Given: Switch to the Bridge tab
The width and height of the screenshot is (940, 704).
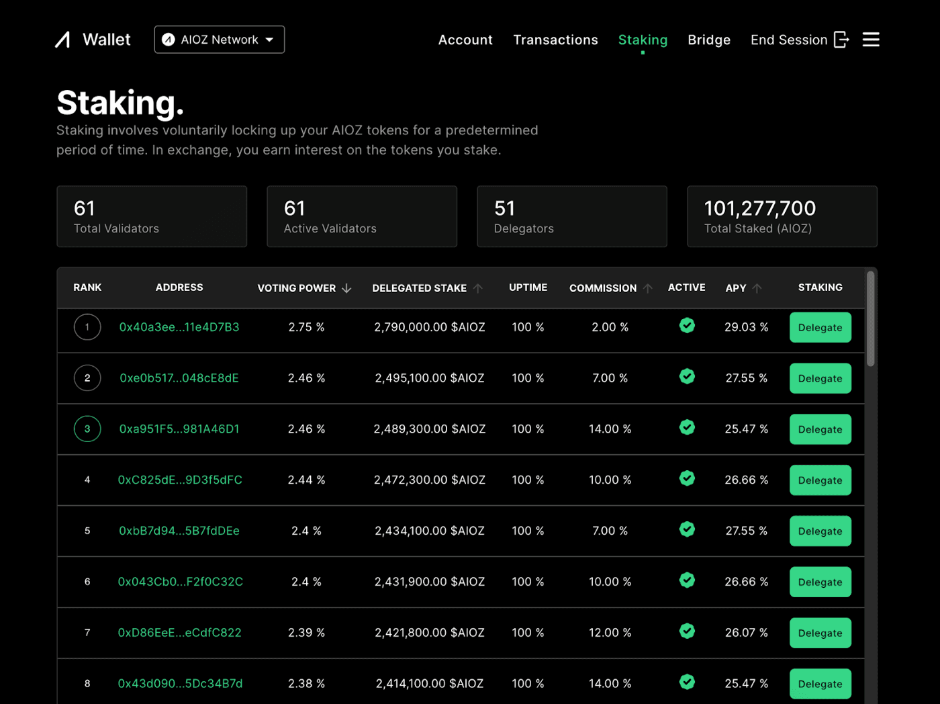Looking at the screenshot, I should click(709, 40).
